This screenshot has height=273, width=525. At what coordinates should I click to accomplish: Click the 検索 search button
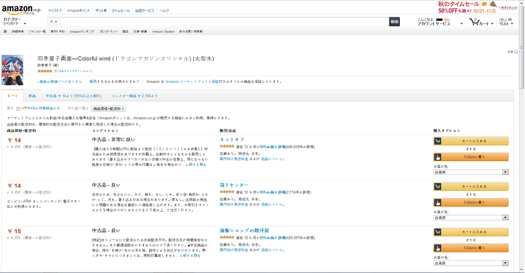394,22
